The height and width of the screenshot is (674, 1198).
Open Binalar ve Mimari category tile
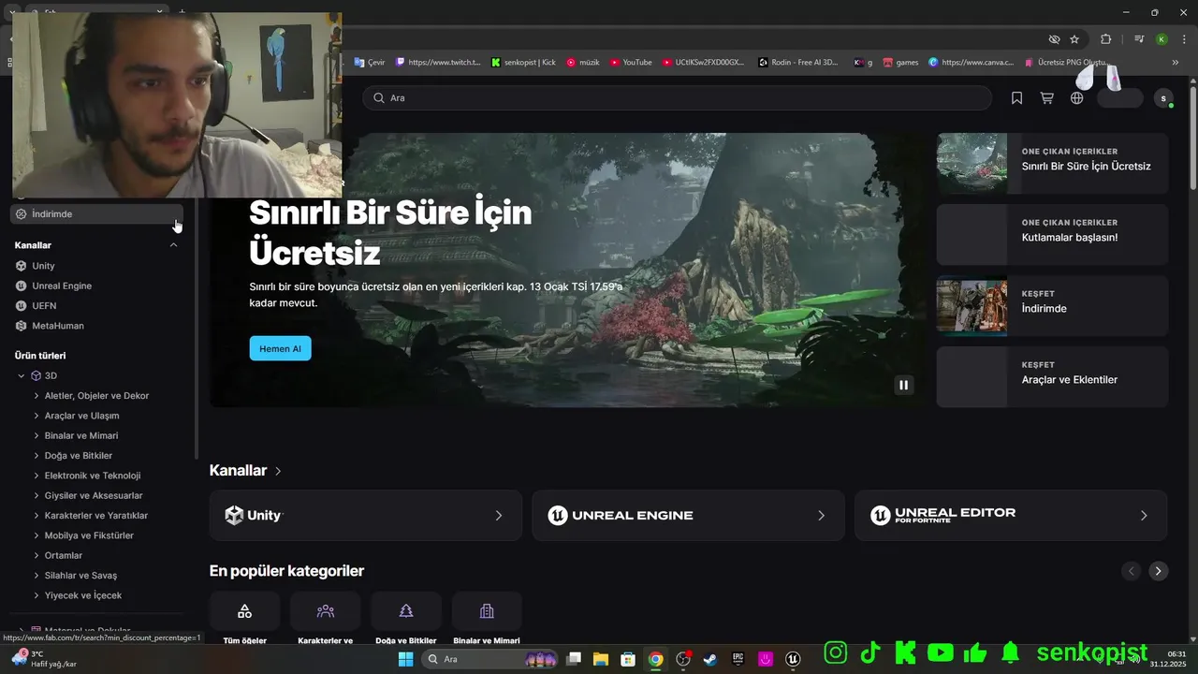click(x=487, y=618)
